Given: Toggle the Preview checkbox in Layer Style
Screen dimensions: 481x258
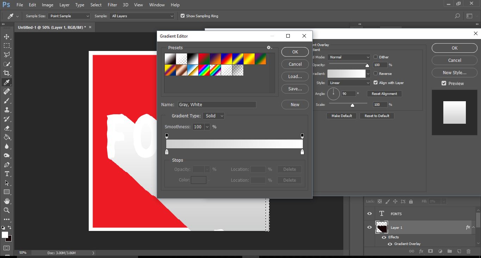Looking at the screenshot, I should (444, 83).
